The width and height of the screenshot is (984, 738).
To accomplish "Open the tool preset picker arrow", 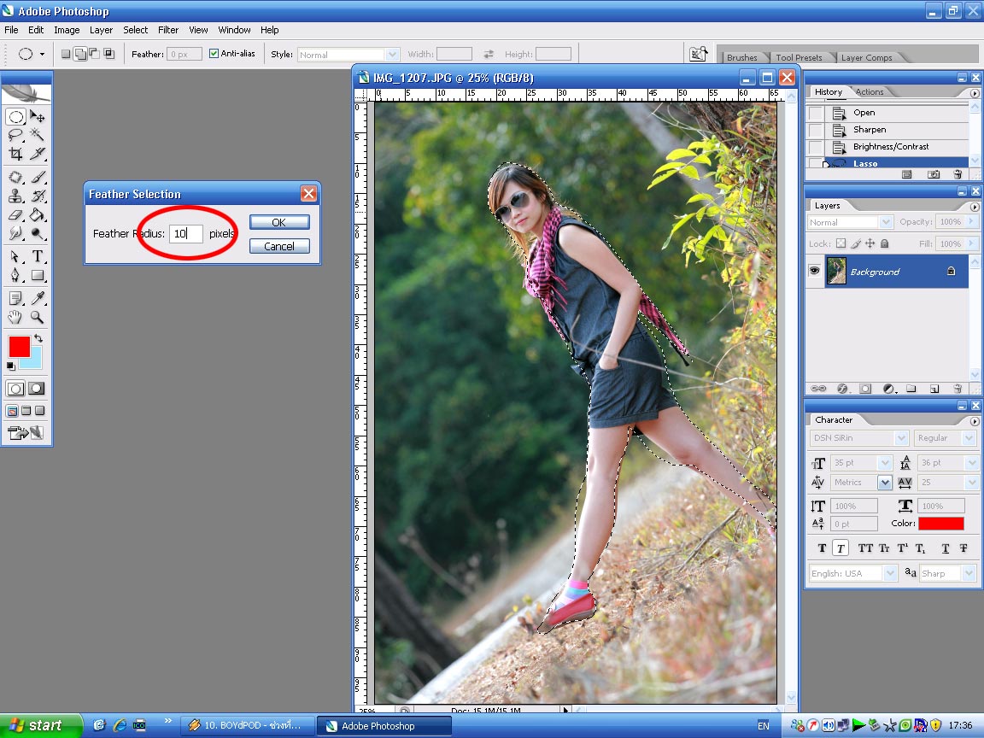I will tap(42, 54).
